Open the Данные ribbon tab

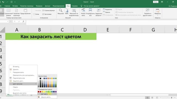(x=47, y=6)
